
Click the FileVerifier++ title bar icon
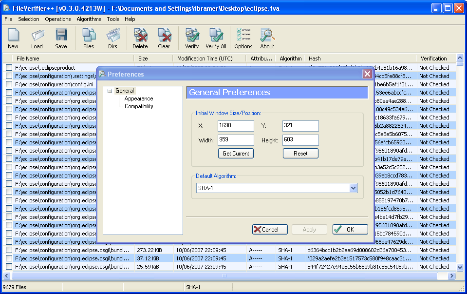[6, 8]
